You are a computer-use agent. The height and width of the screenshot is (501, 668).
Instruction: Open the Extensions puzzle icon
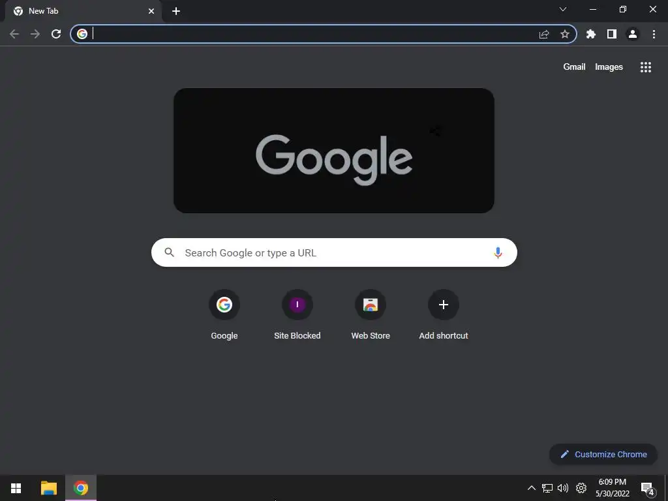pos(591,34)
